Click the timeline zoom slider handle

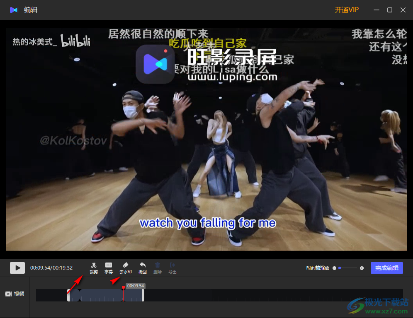click(x=340, y=268)
